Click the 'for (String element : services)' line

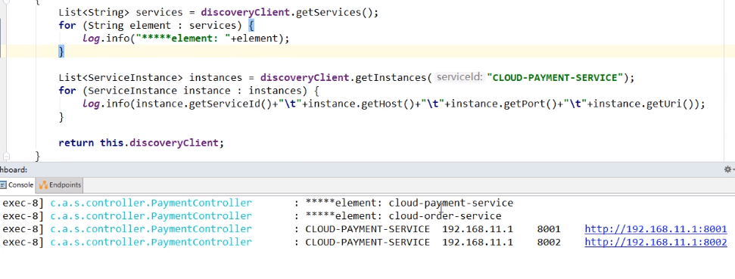coord(157,25)
